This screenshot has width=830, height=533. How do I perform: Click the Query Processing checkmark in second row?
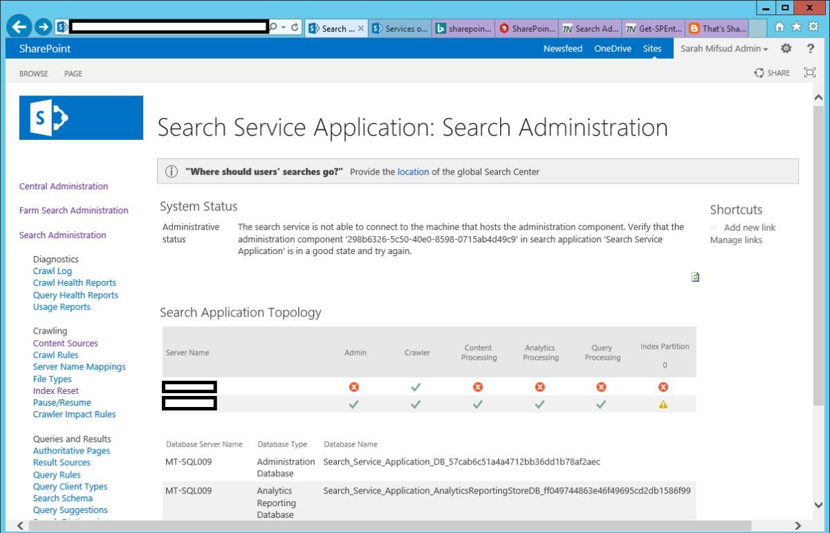click(601, 405)
